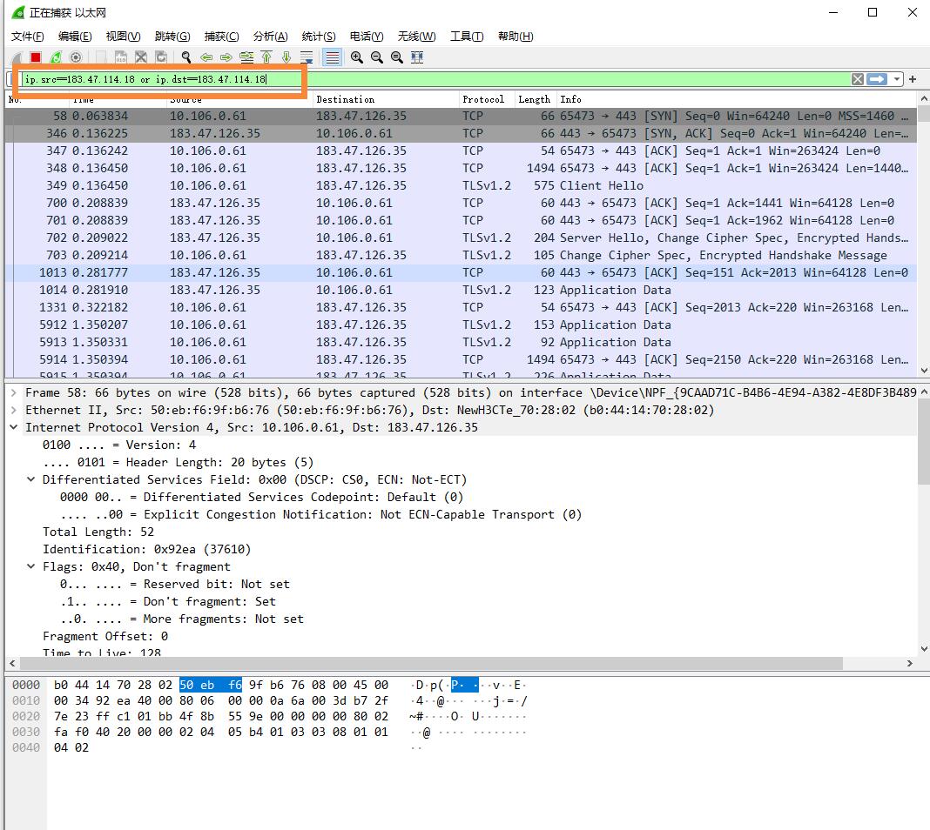Open the 分析(A) menu

[271, 37]
